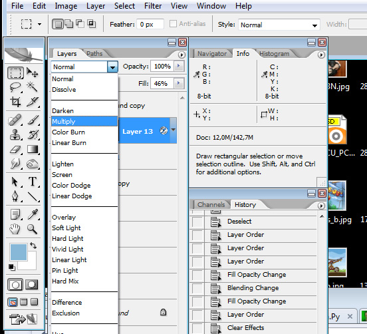
Task: Enable the Anti-alias checkbox
Action: (x=173, y=24)
